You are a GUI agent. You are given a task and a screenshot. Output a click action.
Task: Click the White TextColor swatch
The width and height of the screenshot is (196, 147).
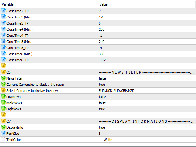pyautogui.click(x=101, y=140)
